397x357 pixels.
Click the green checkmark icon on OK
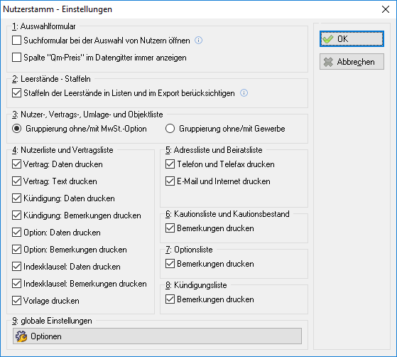pyautogui.click(x=328, y=39)
